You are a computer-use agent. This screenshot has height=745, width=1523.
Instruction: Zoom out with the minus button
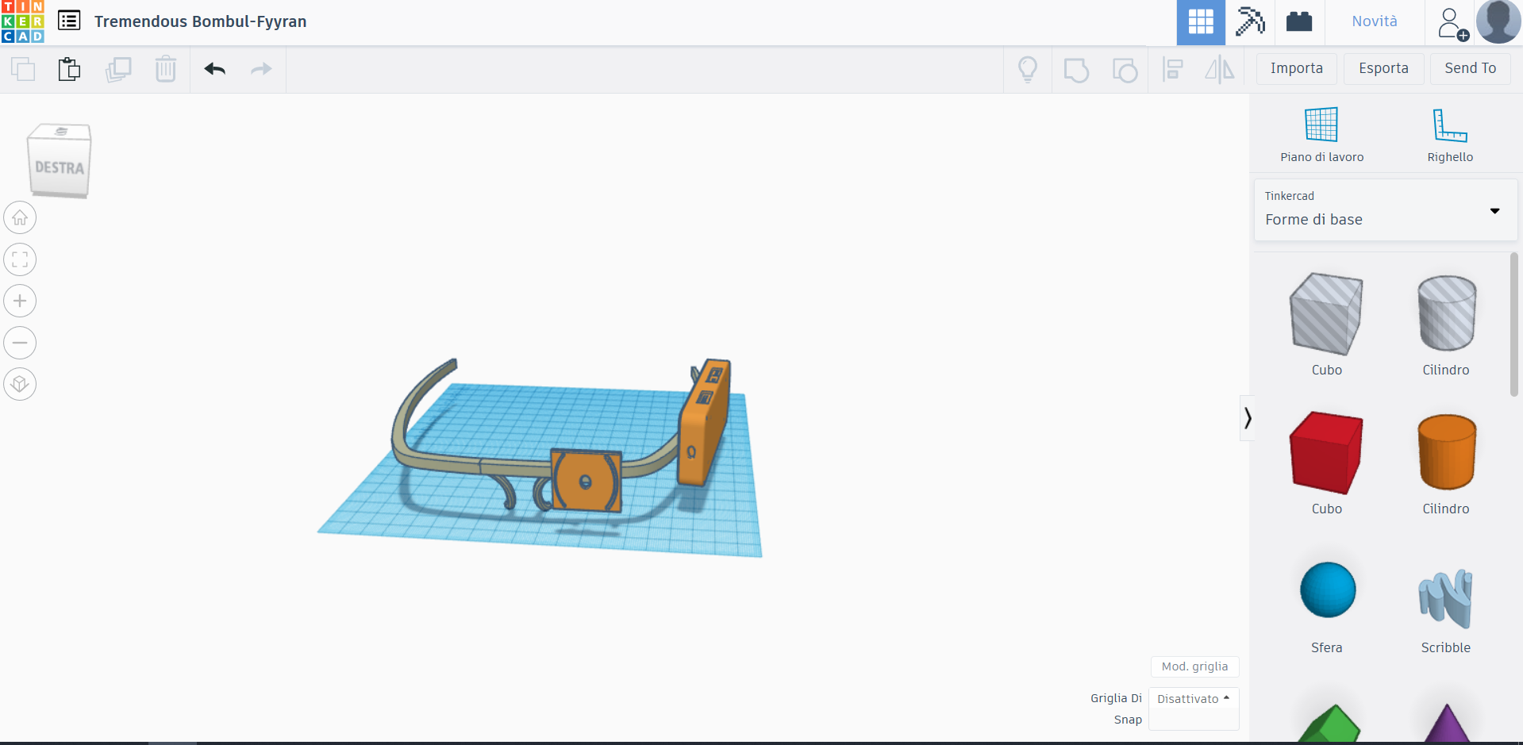(20, 343)
